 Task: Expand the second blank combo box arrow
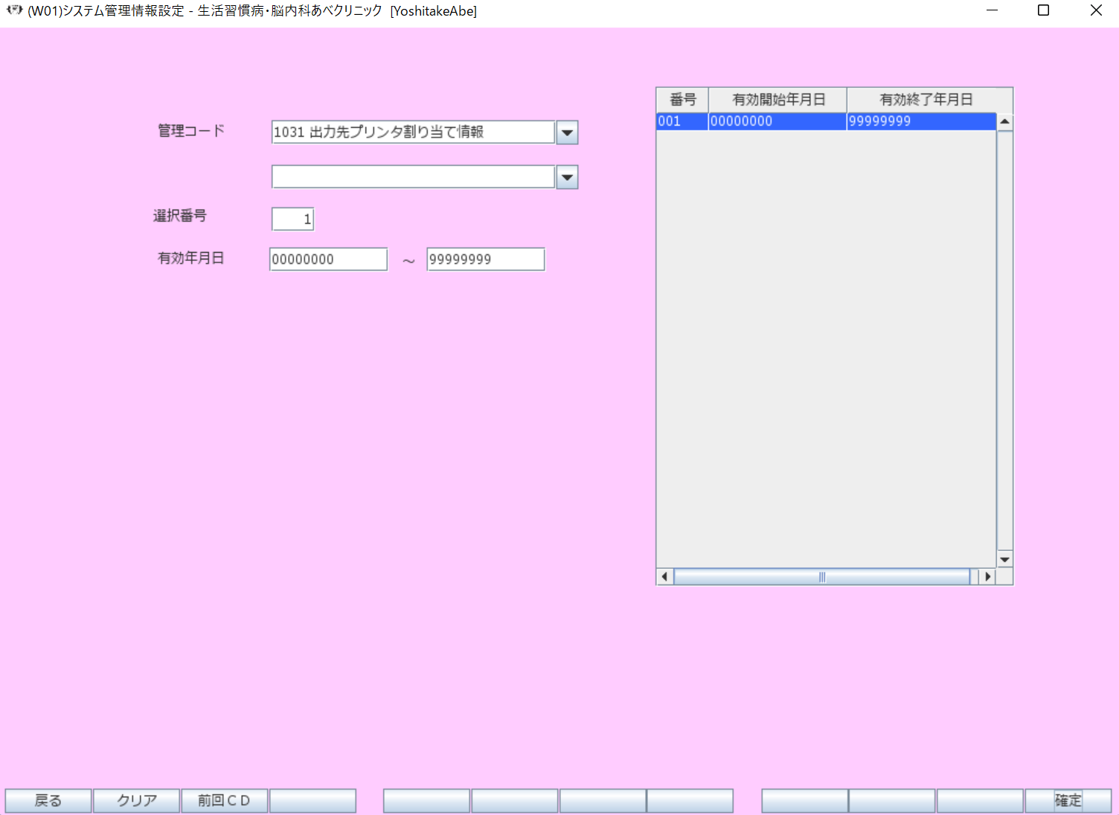tap(567, 178)
